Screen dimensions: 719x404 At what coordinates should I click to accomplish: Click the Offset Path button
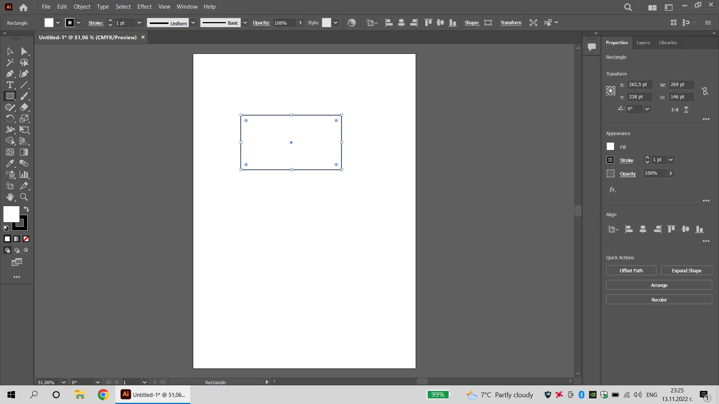point(631,270)
